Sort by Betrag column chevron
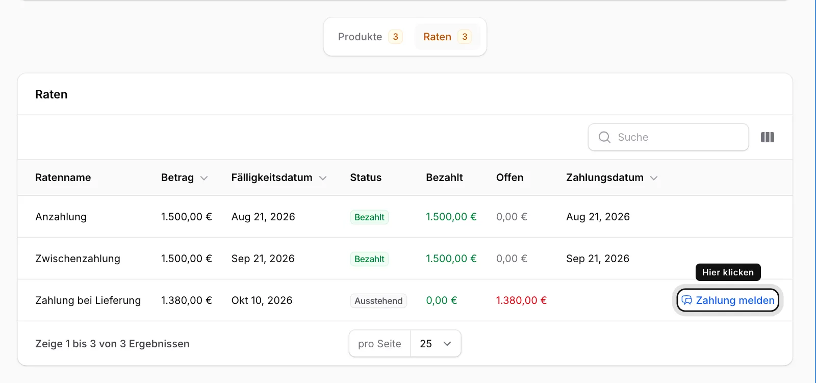 (204, 178)
